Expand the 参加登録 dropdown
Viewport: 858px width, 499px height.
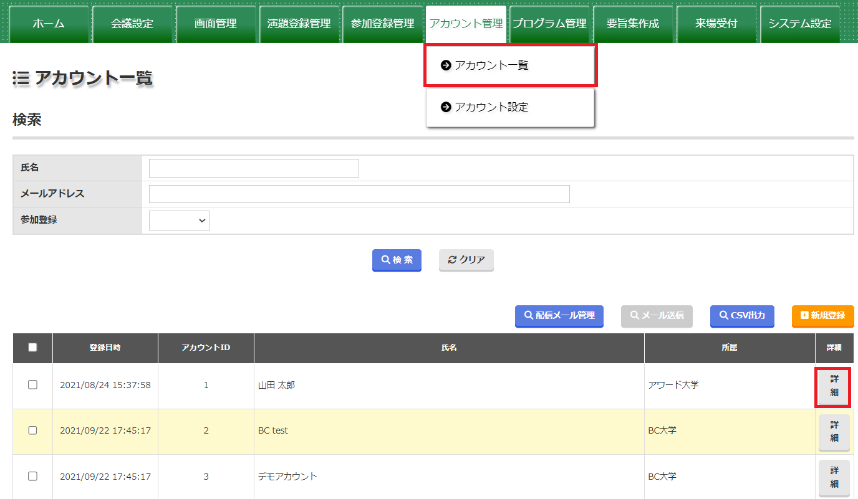(x=180, y=220)
